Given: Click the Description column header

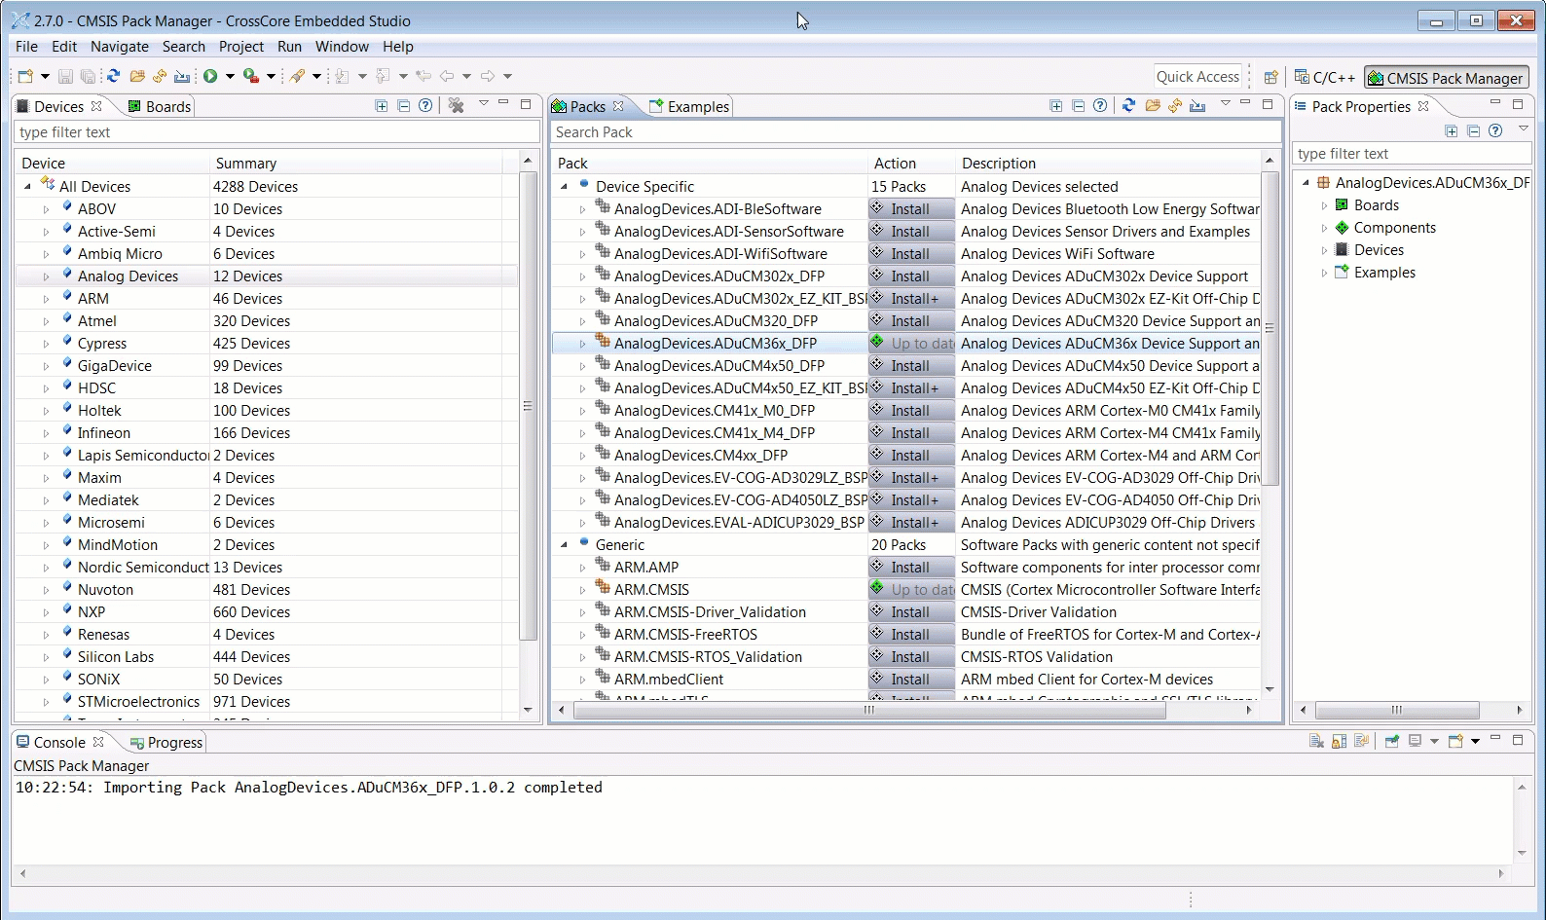Looking at the screenshot, I should pyautogui.click(x=1108, y=164).
